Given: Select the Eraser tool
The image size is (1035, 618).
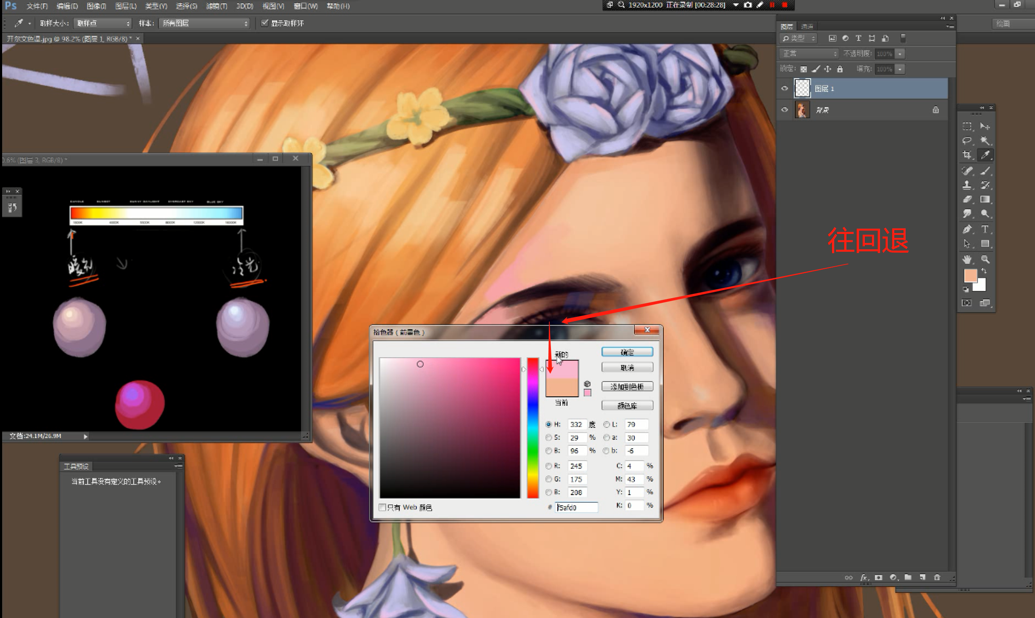Looking at the screenshot, I should coord(967,199).
